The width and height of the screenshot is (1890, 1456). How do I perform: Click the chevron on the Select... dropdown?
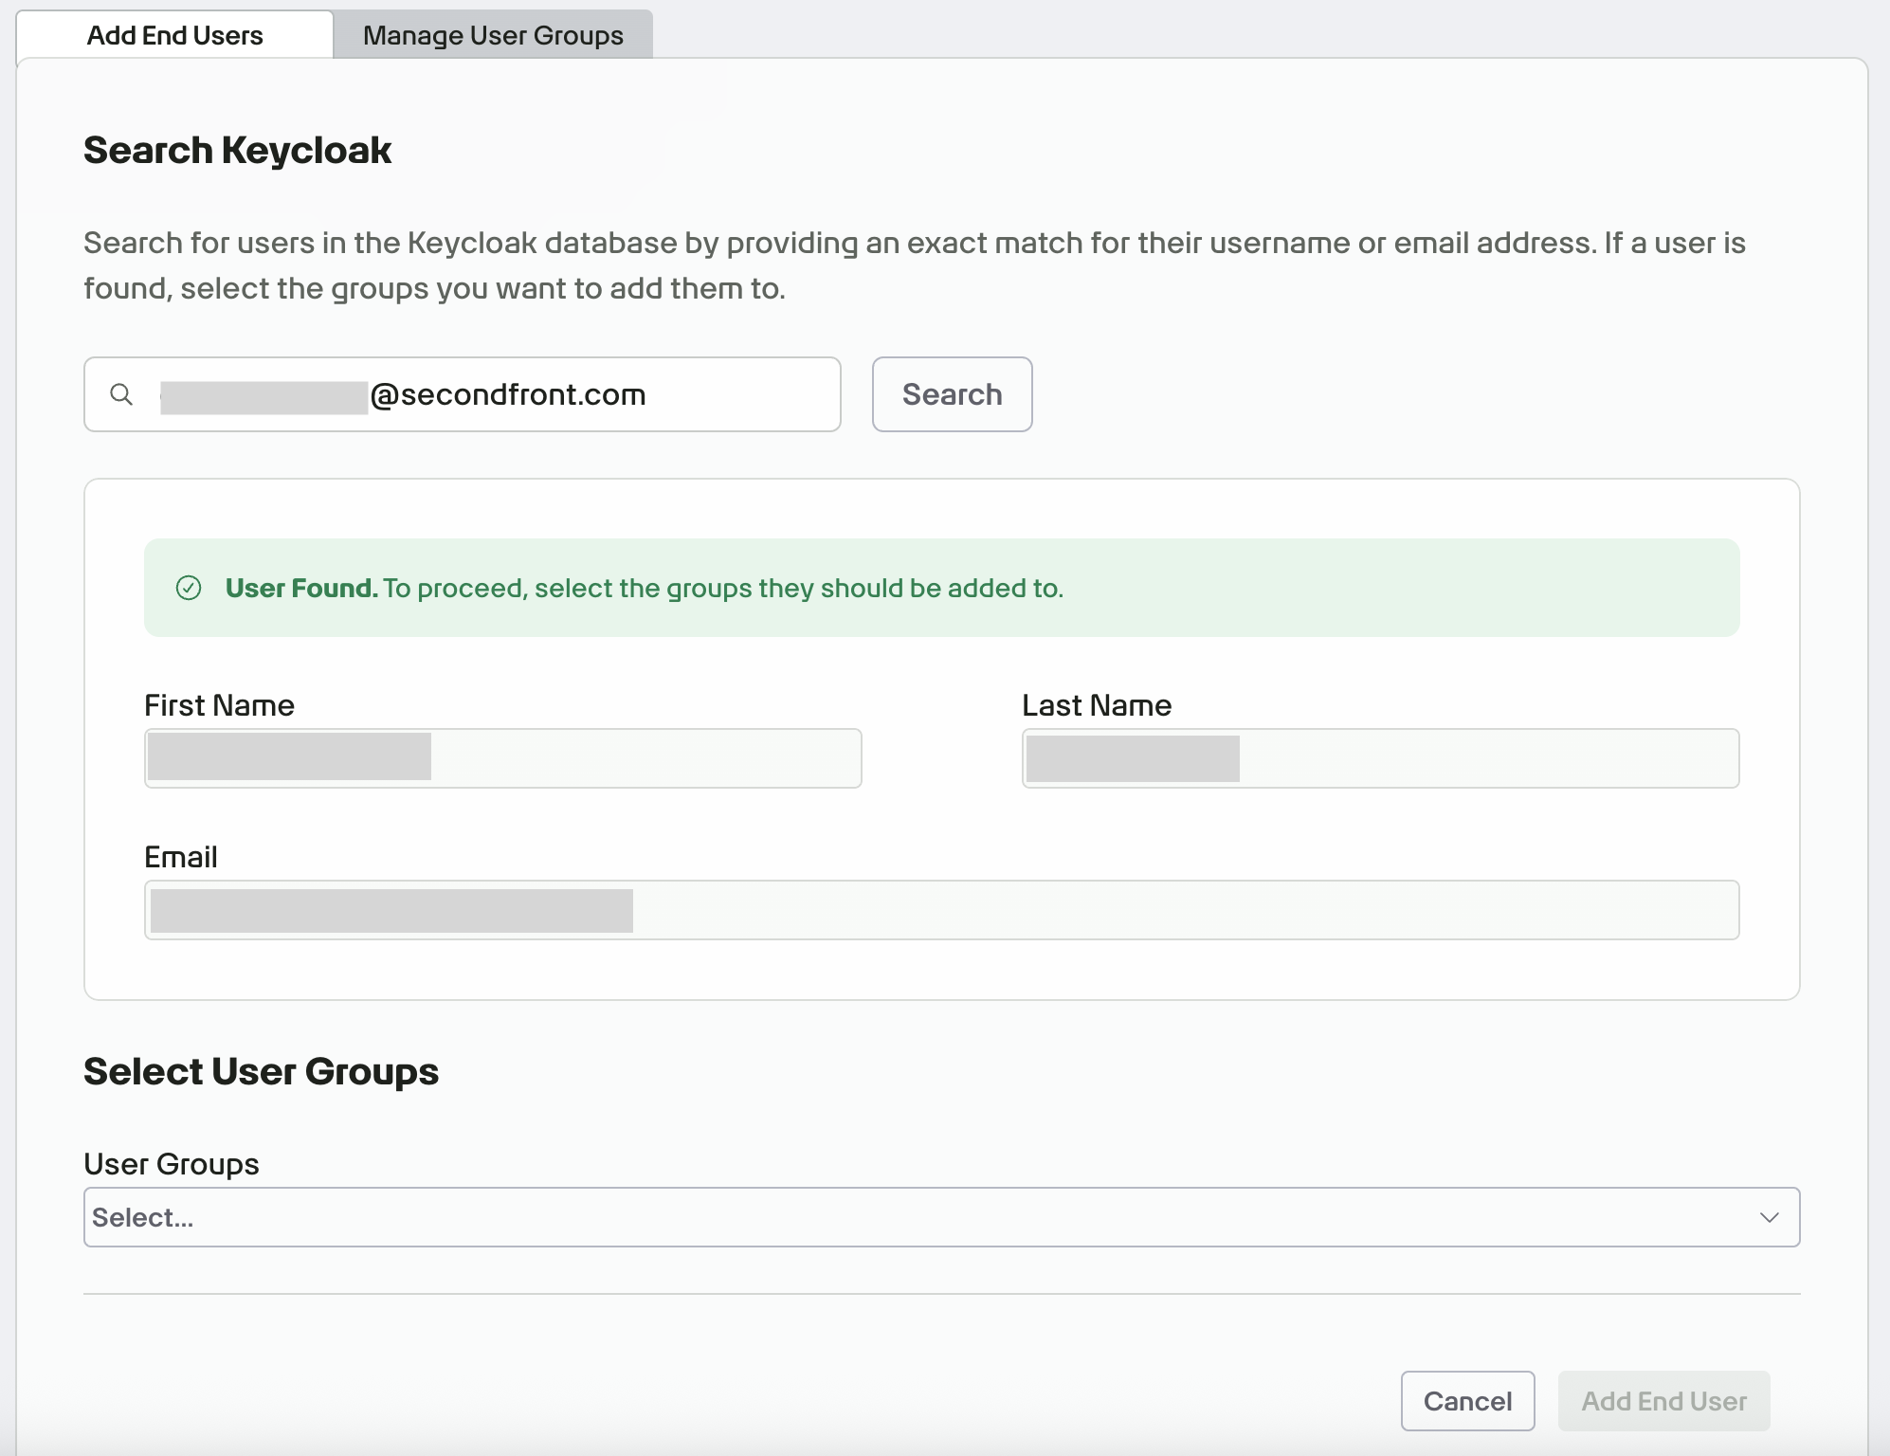coord(1771,1216)
